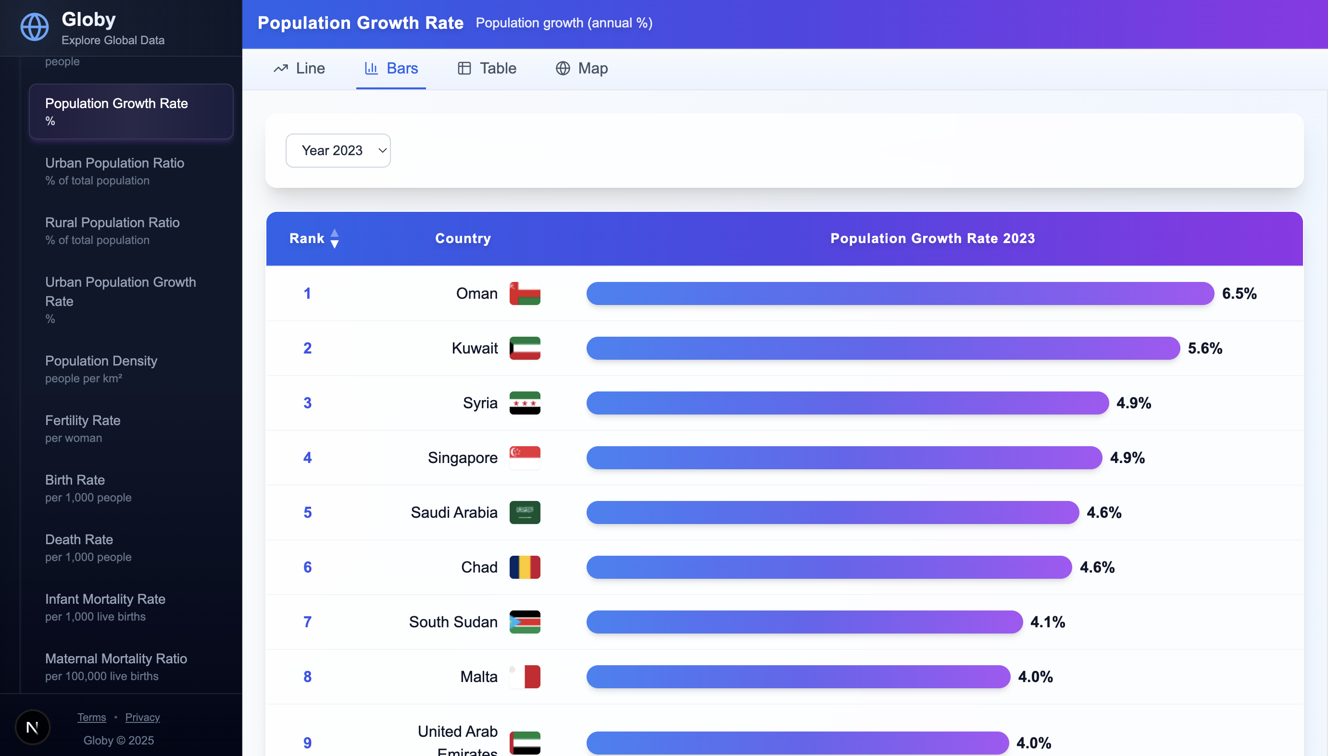Select the Line chart view icon
The image size is (1328, 756).
(281, 68)
